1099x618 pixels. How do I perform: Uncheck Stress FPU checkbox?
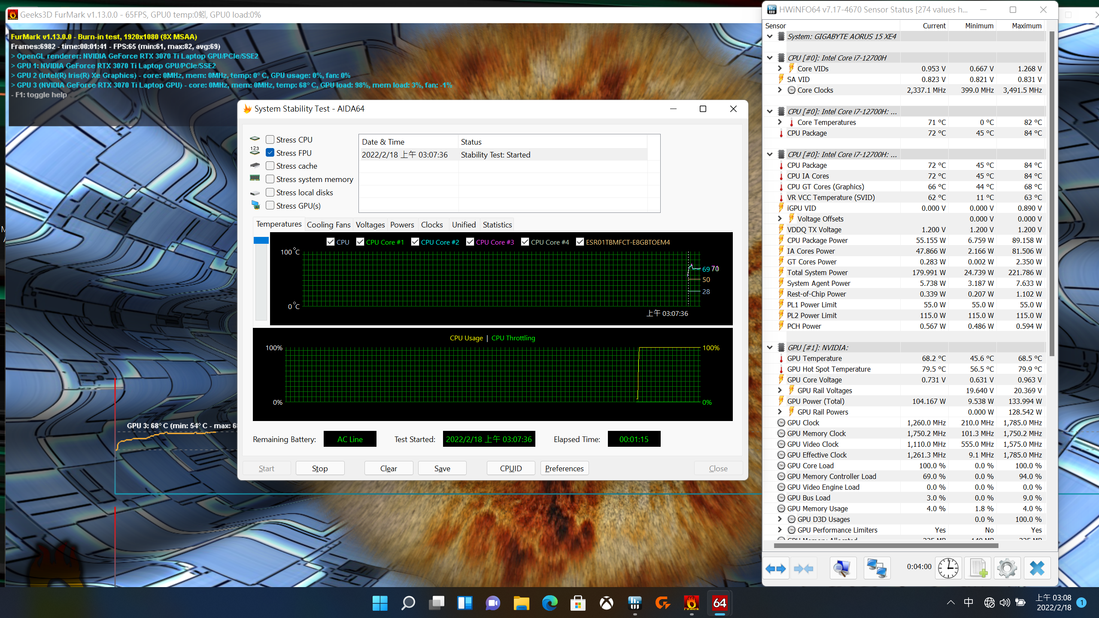[270, 153]
